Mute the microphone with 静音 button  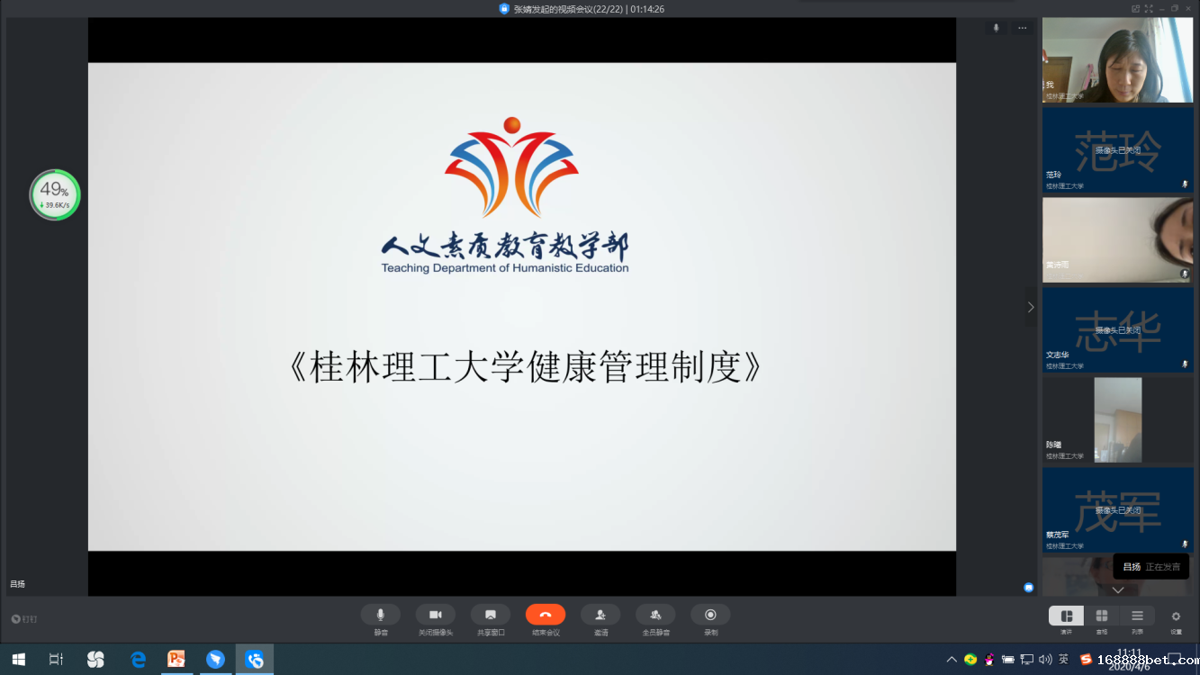click(380, 615)
